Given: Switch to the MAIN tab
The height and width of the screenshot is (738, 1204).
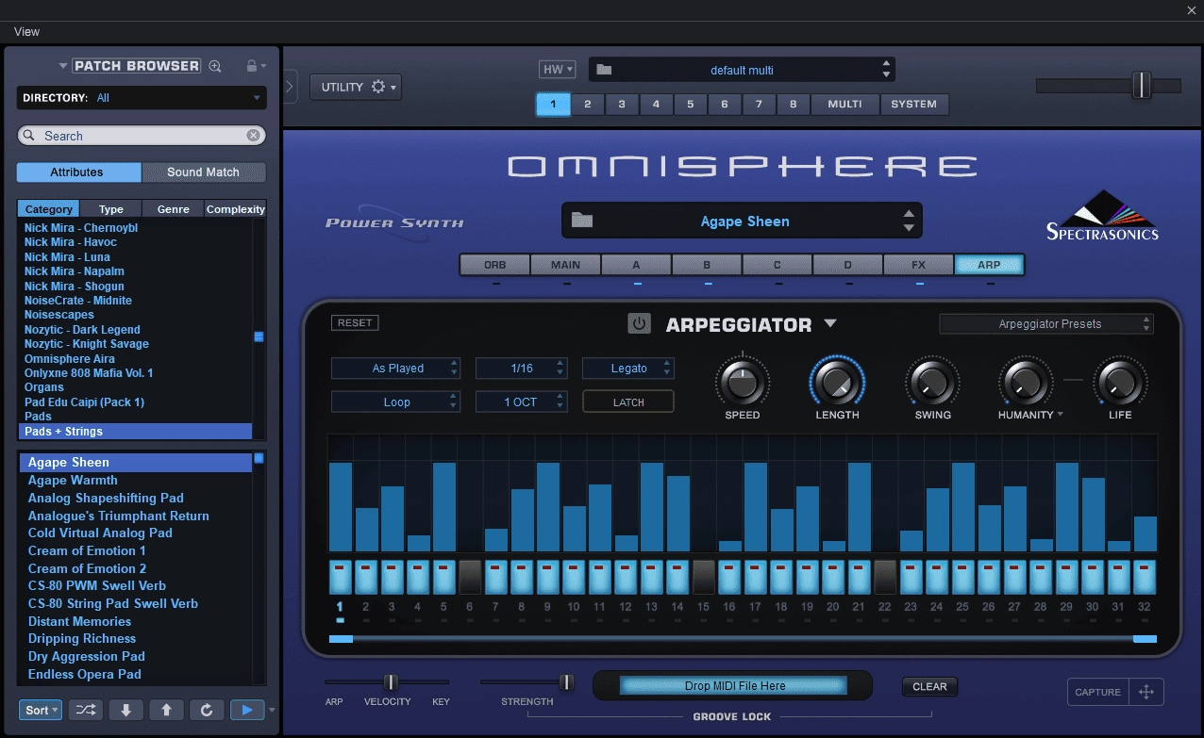Looking at the screenshot, I should (565, 265).
